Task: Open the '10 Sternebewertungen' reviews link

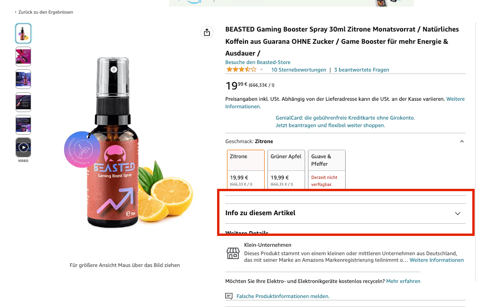Action: tap(299, 70)
